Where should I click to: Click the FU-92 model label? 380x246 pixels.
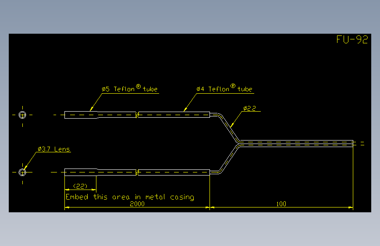[352, 39]
